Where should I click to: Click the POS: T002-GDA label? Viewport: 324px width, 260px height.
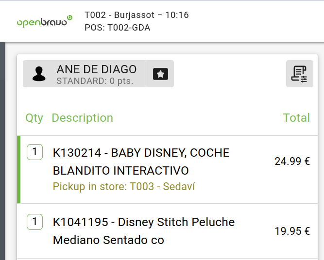click(x=117, y=28)
